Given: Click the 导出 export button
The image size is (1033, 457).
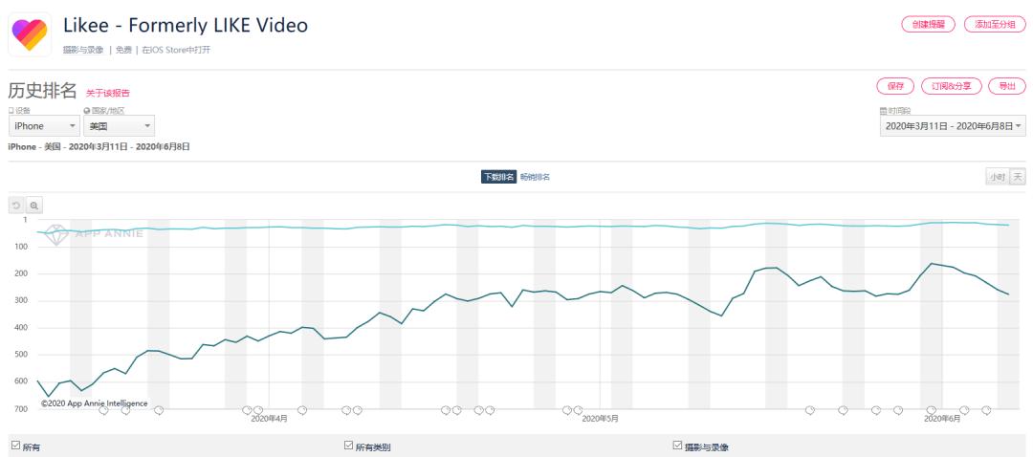Looking at the screenshot, I should (x=1006, y=86).
